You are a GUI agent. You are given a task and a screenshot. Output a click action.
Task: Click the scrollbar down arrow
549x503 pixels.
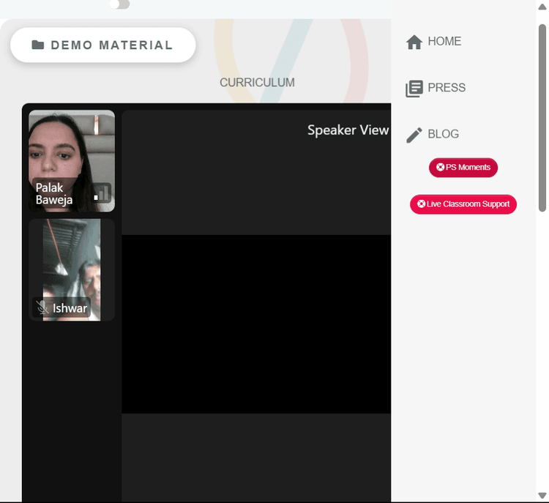tap(542, 495)
